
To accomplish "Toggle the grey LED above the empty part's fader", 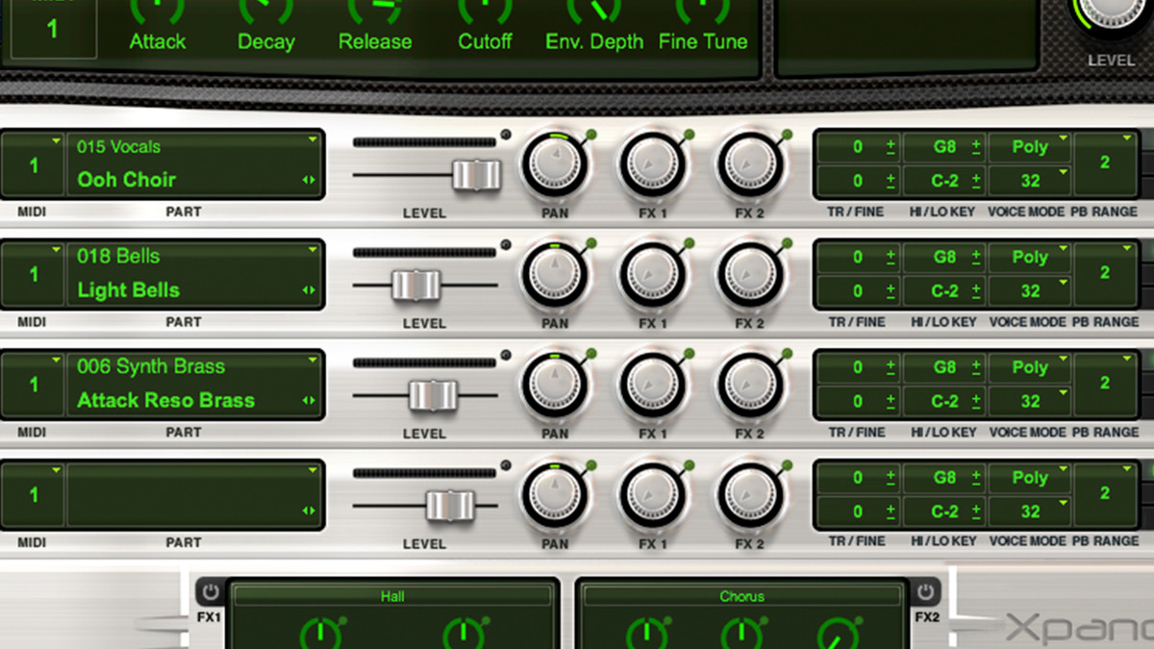I will 507,465.
